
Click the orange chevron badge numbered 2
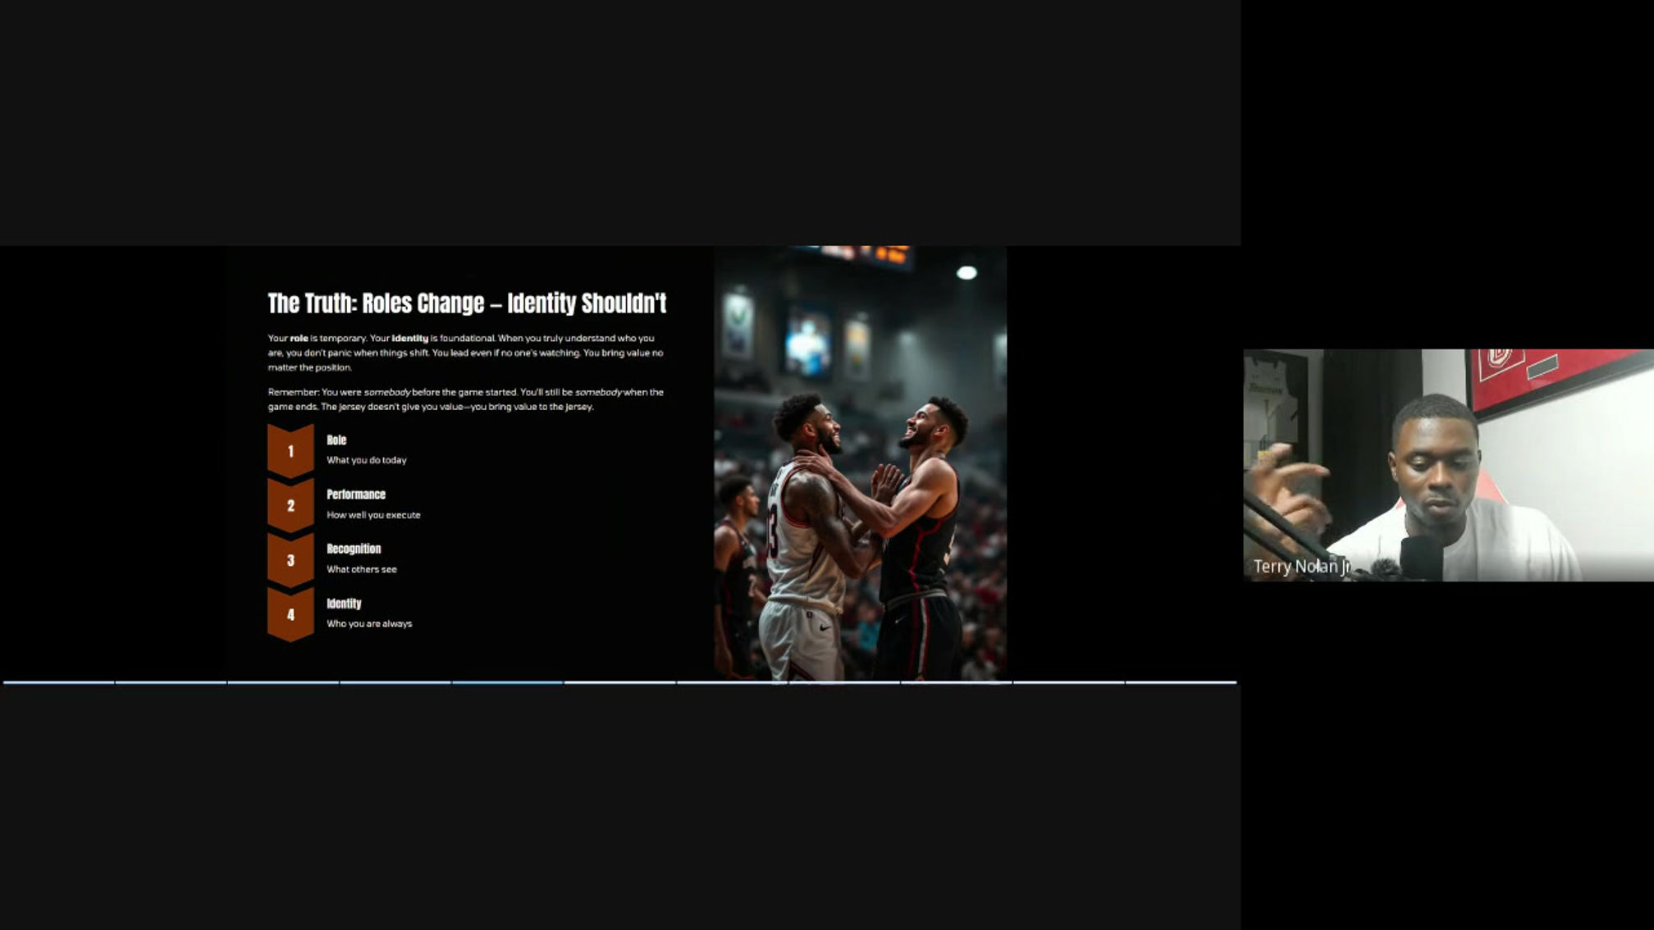[x=290, y=505]
